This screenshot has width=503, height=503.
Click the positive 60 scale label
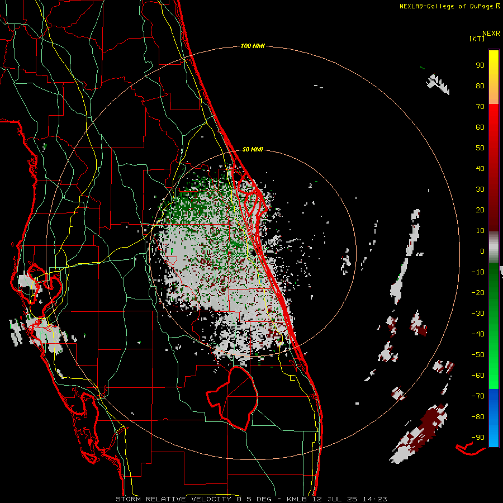pos(480,127)
